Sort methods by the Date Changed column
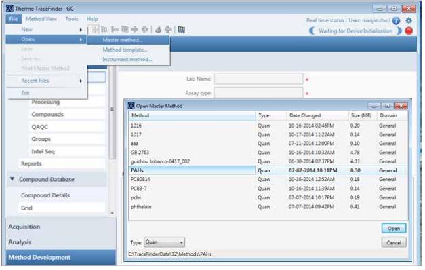The image size is (425, 270). (x=317, y=115)
